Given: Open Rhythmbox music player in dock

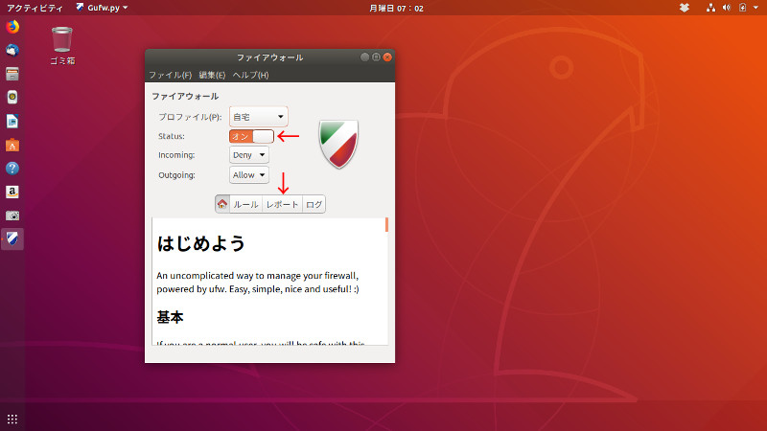Looking at the screenshot, I should tap(12, 98).
